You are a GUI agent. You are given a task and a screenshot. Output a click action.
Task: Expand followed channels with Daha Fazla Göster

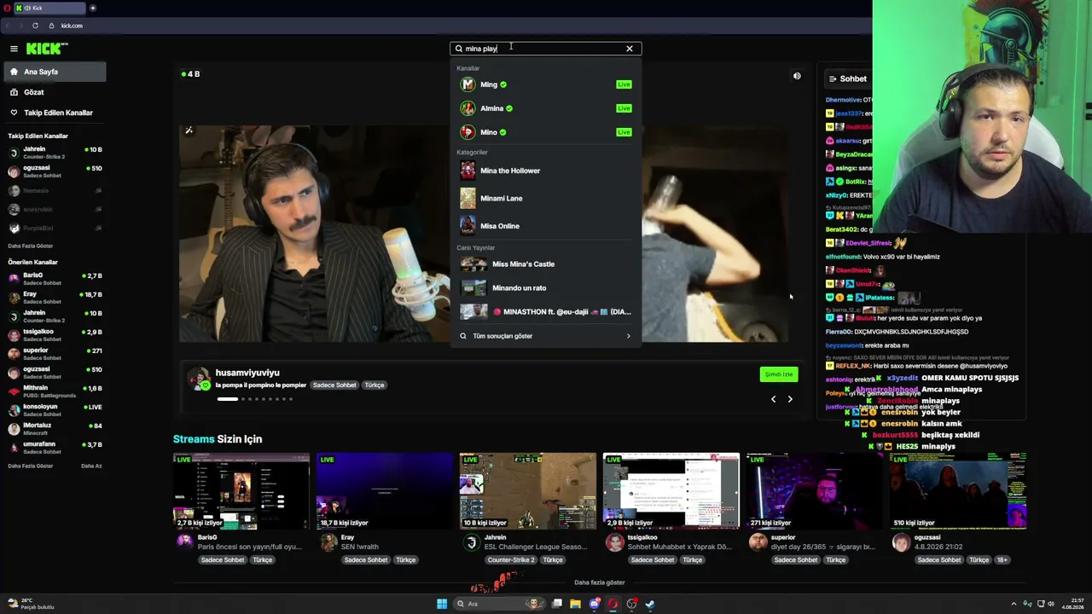pyautogui.click(x=30, y=246)
